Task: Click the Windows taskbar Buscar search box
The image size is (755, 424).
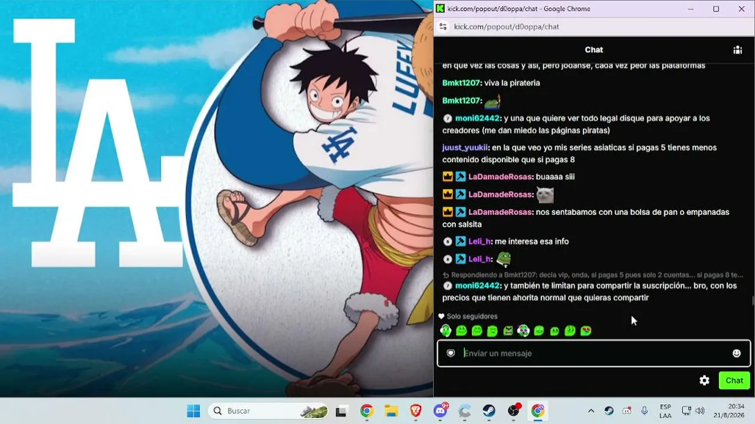Action: point(268,411)
